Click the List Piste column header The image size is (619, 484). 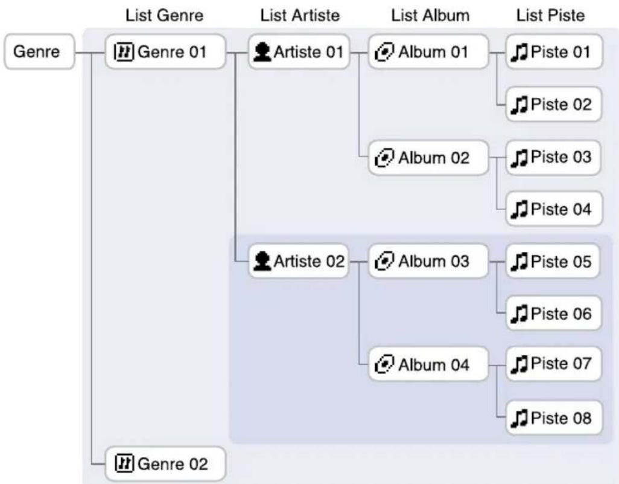(550, 18)
